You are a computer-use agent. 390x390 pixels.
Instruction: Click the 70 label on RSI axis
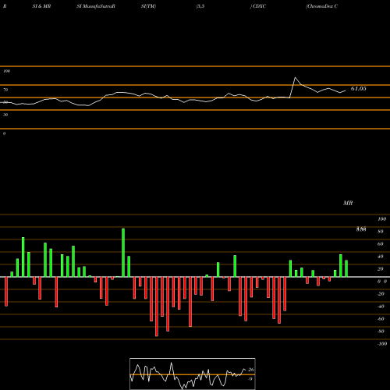tap(5, 90)
